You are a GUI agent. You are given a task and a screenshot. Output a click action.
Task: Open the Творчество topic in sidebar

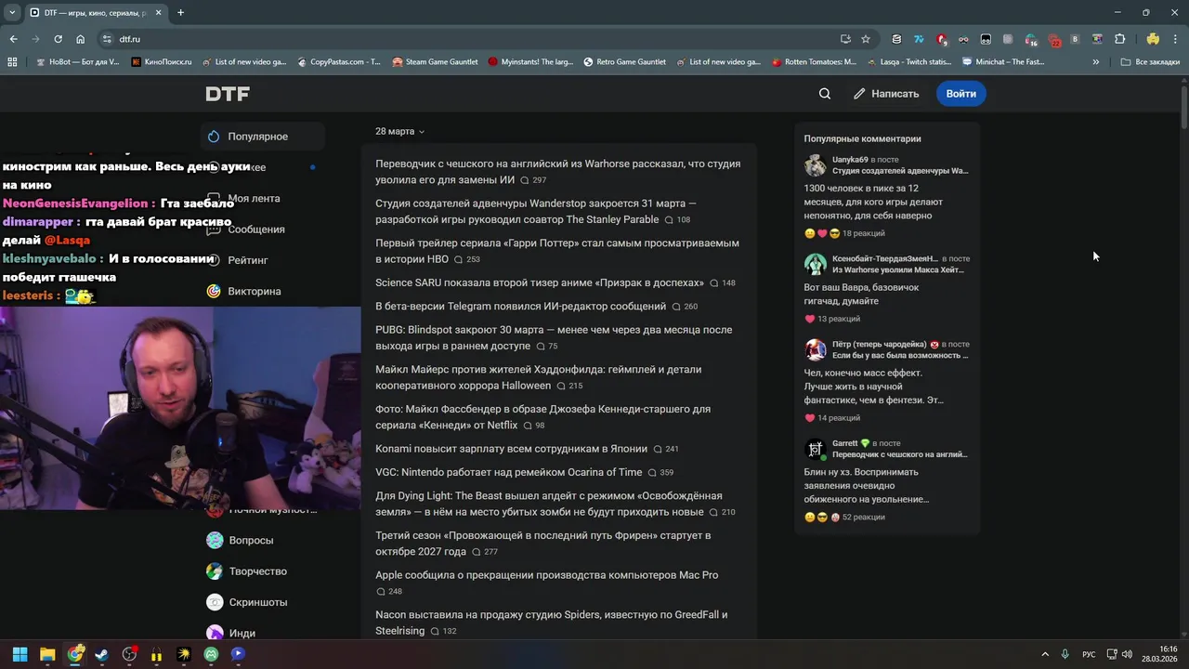click(x=257, y=571)
